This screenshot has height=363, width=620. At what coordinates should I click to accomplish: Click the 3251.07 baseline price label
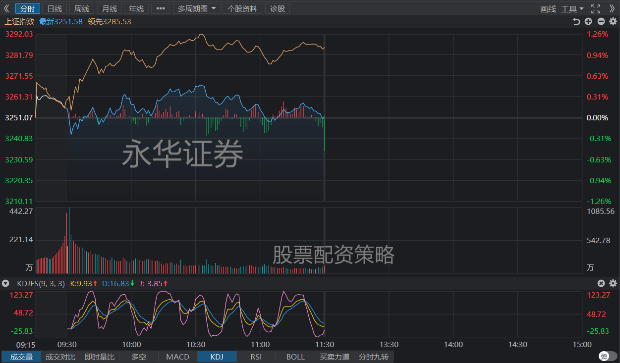pos(19,117)
